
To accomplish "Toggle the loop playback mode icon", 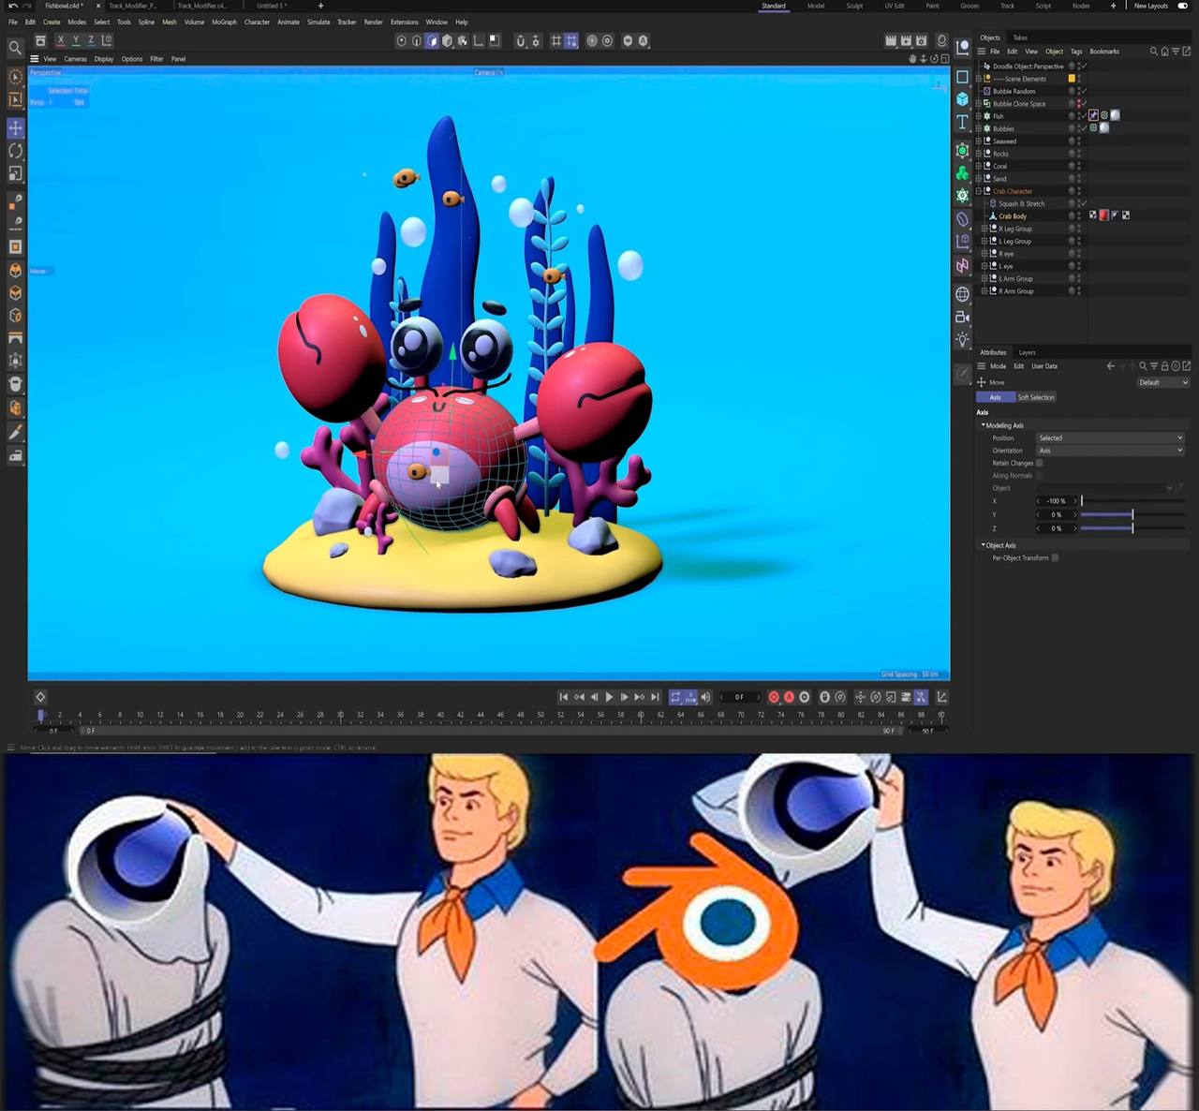I will (x=675, y=697).
